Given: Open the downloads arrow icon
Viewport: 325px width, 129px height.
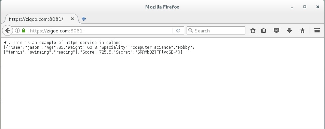Looking at the screenshot, I should (x=289, y=31).
